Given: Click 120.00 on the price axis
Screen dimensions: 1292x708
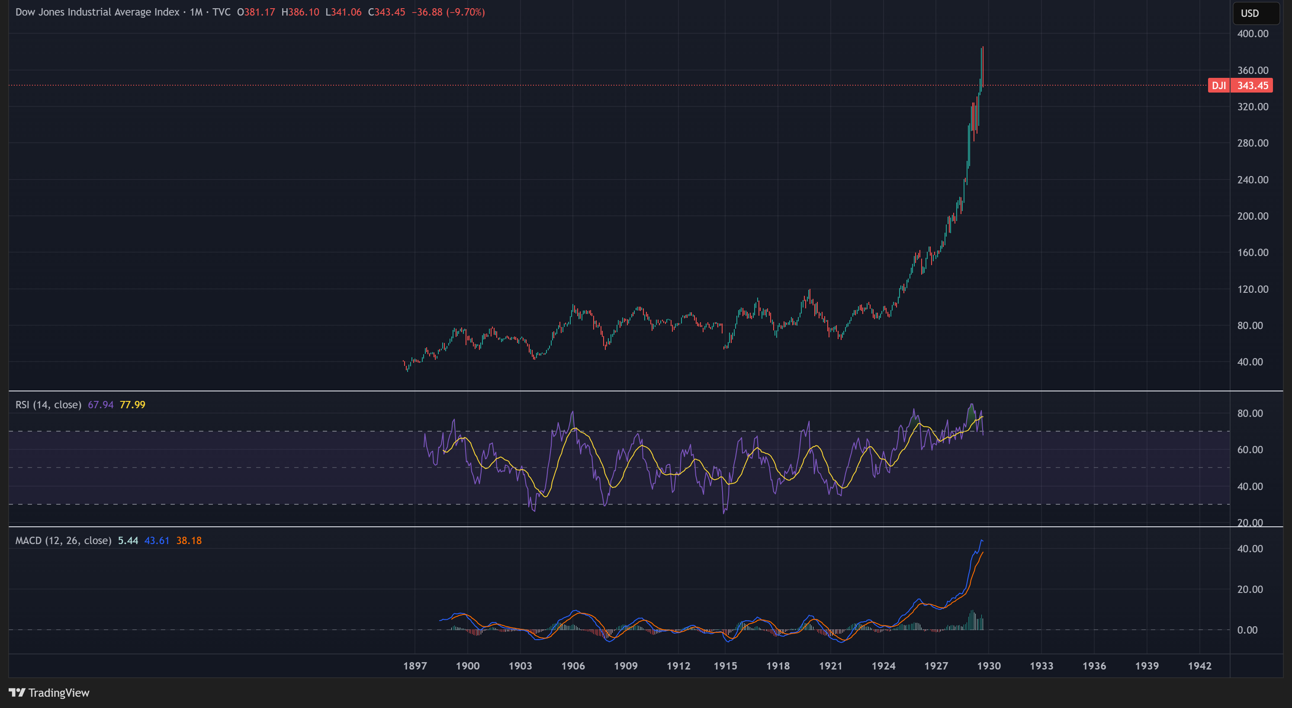Looking at the screenshot, I should (x=1252, y=289).
